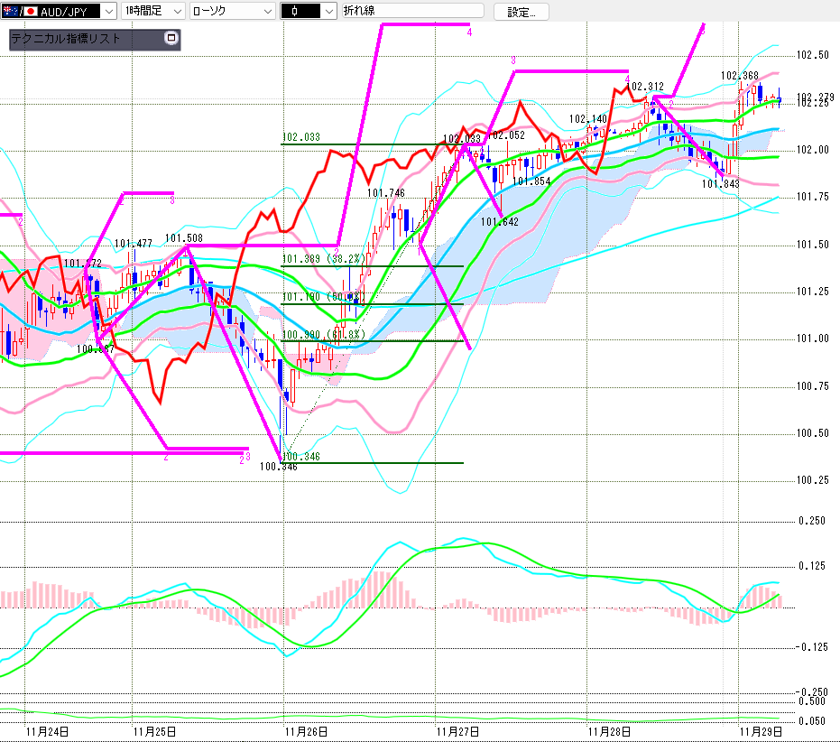Viewport: 840px width, 742px height.
Task: Click the 101.642 price label
Action: coord(498,221)
